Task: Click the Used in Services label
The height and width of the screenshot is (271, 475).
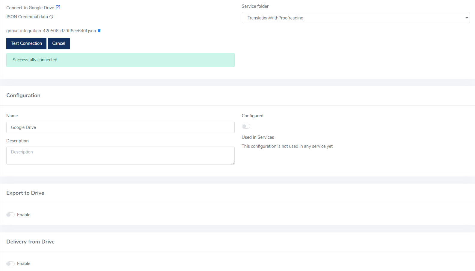Action: tap(258, 137)
